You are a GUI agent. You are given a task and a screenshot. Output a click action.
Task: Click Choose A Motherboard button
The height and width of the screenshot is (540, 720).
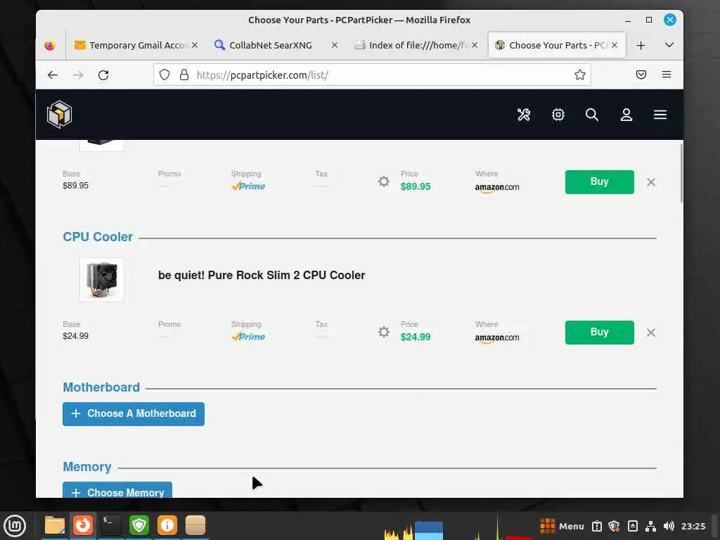point(134,413)
